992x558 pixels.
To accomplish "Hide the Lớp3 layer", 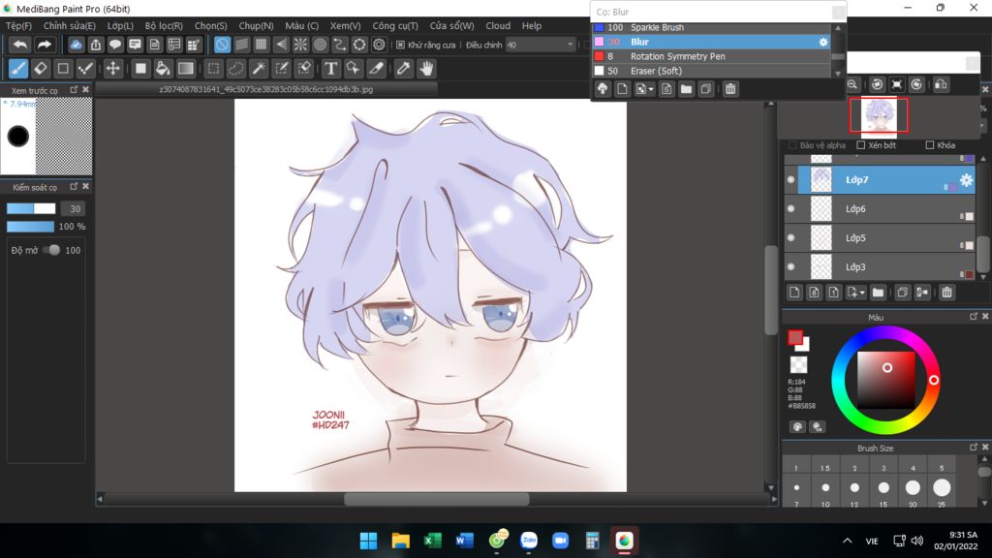I will point(790,267).
